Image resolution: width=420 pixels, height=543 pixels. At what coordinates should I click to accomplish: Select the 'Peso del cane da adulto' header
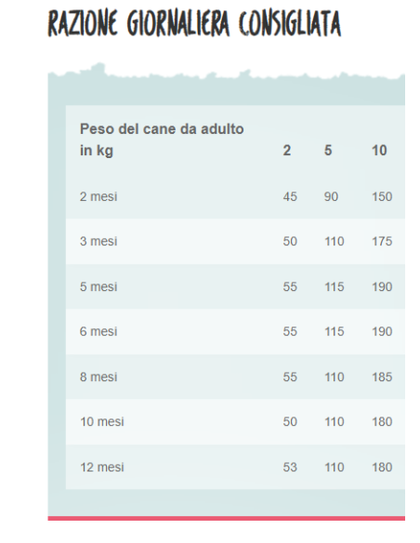pos(162,139)
